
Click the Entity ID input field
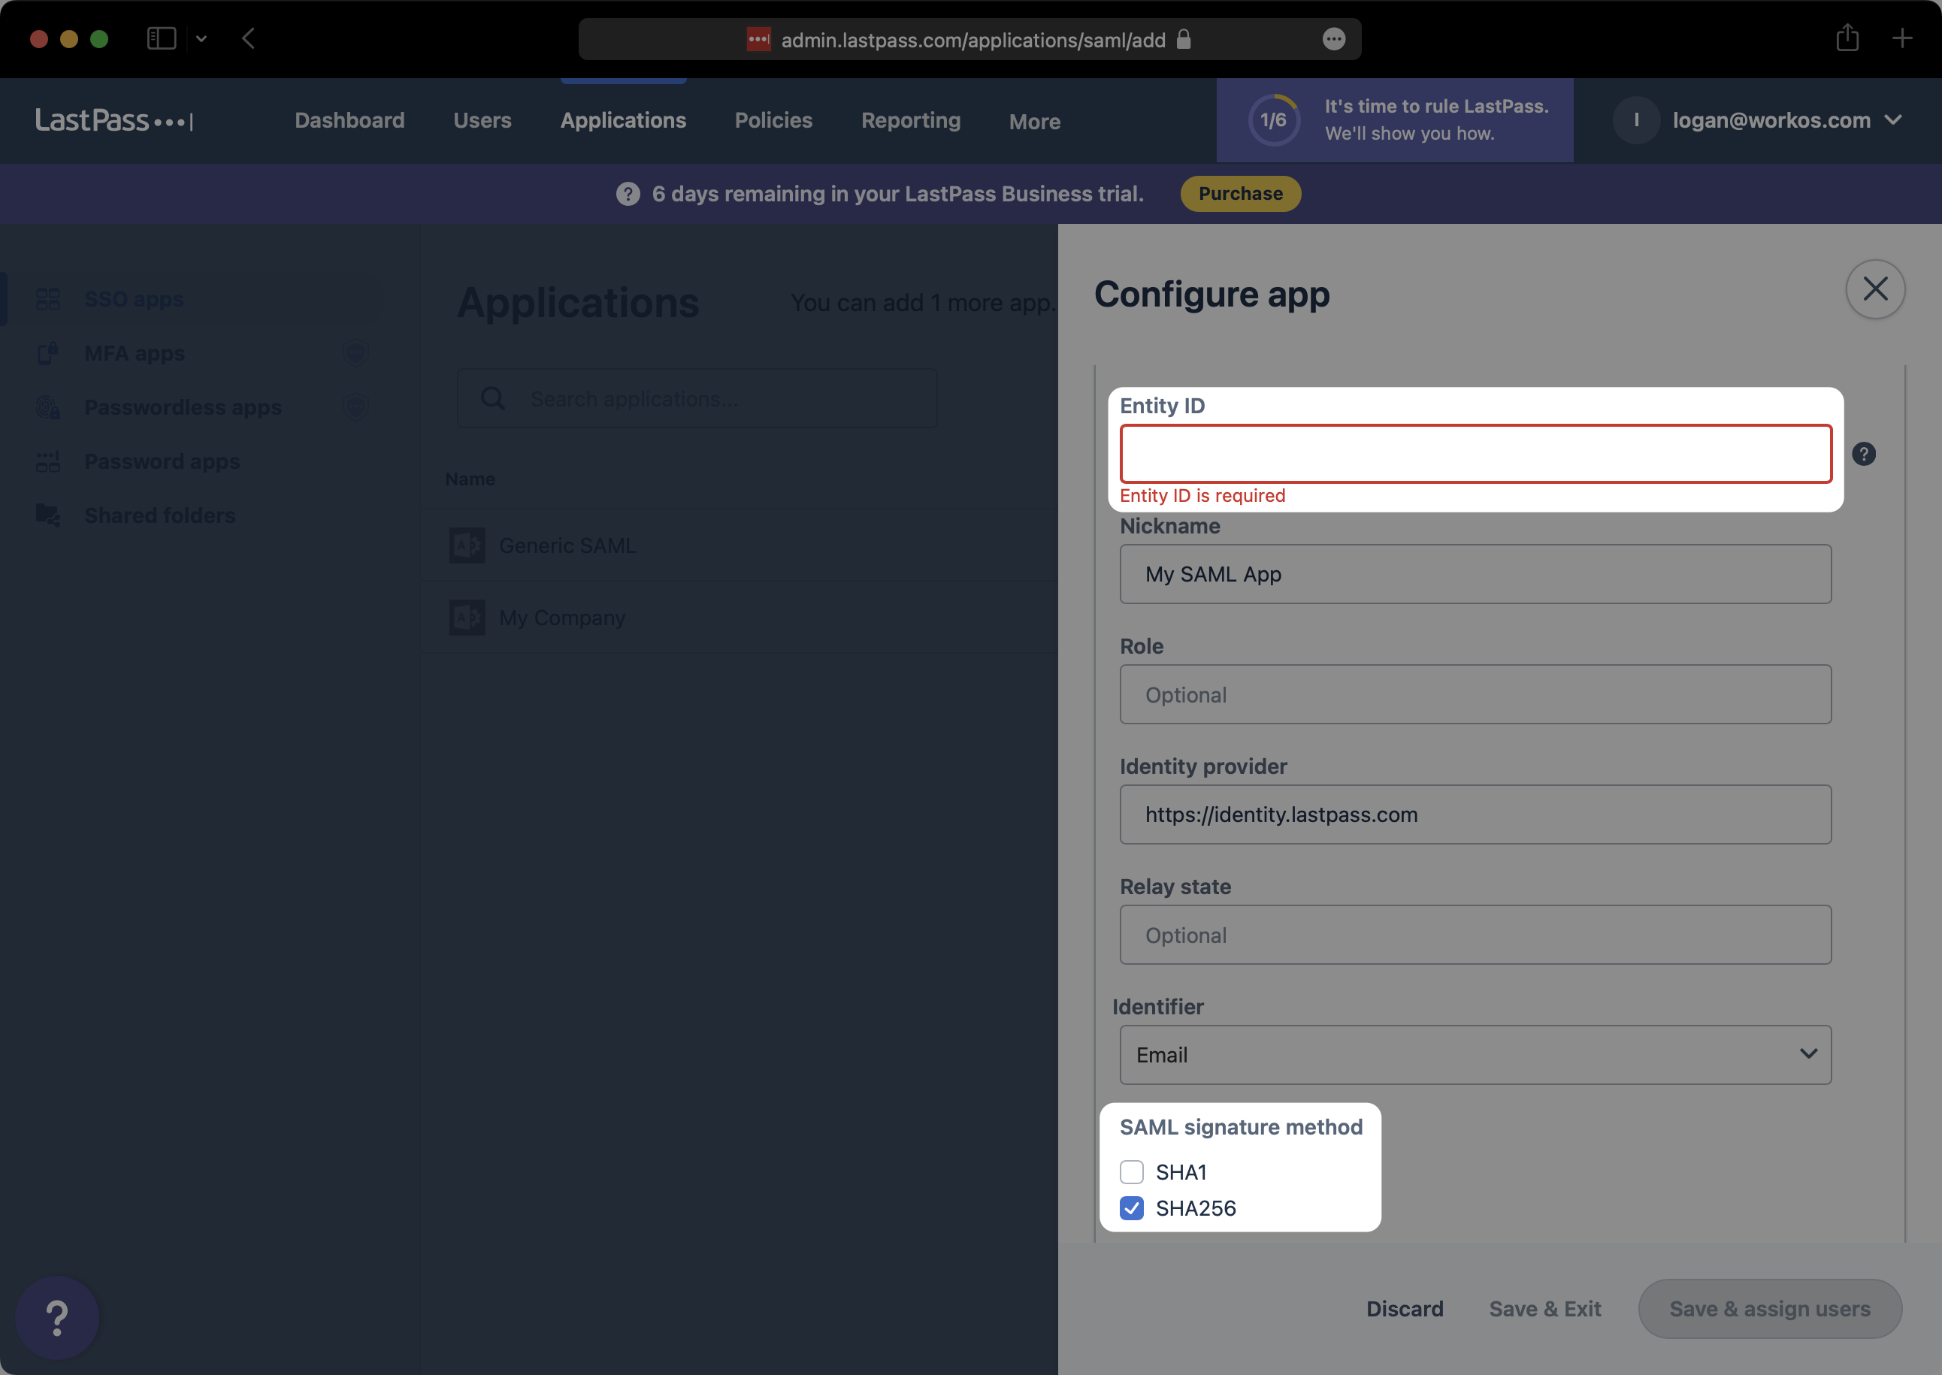pyautogui.click(x=1475, y=452)
